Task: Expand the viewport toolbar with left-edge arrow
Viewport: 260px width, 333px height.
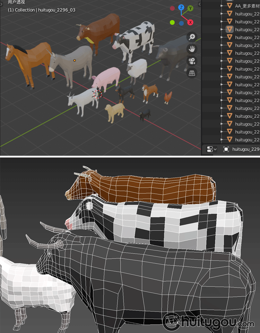Action: coord(1,4)
